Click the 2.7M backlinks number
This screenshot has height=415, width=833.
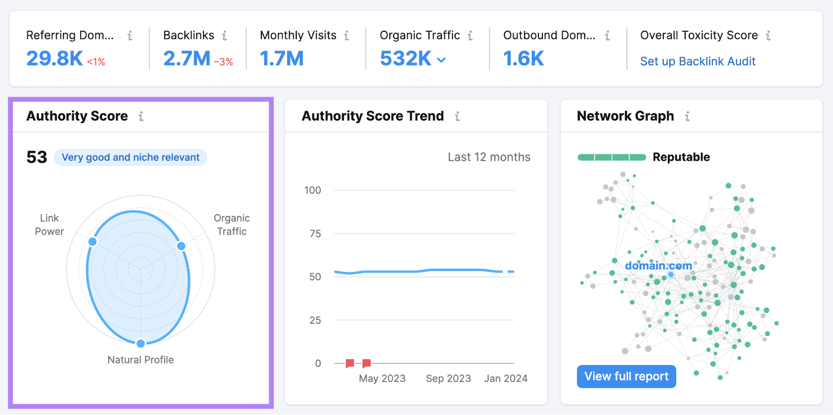click(x=187, y=59)
